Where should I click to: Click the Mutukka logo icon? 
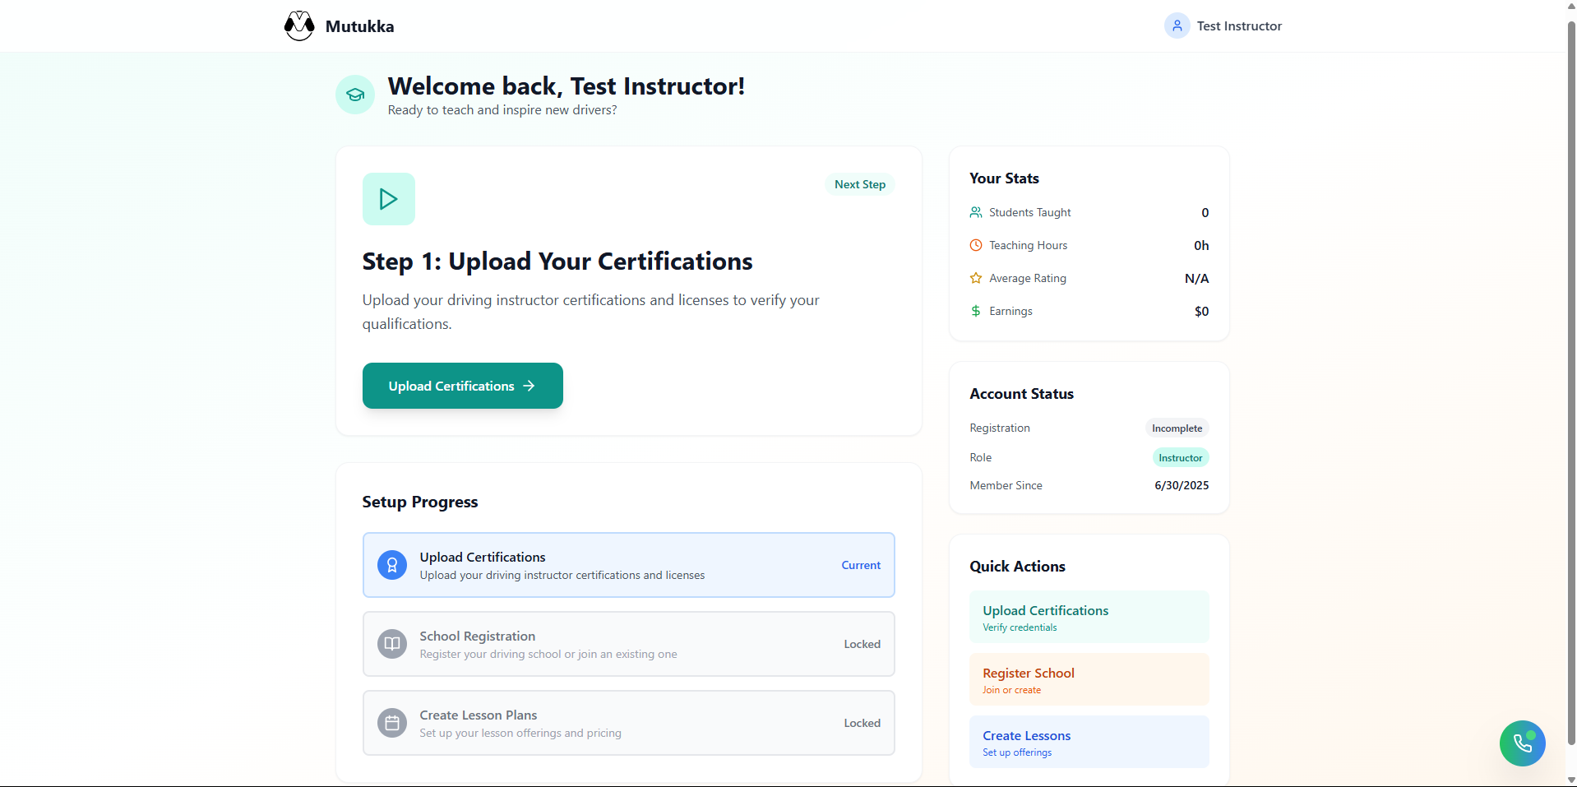click(x=299, y=25)
